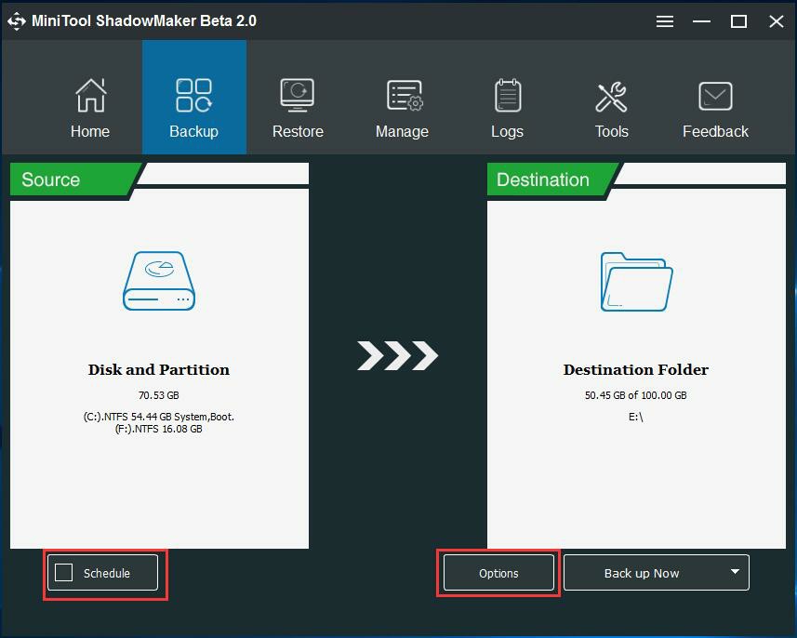Image resolution: width=797 pixels, height=638 pixels.
Task: Click the disk drive icon in Source
Action: pos(159,281)
